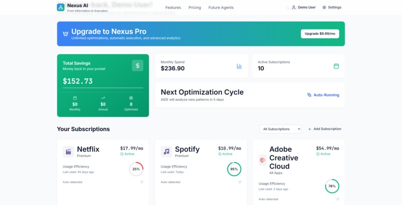Click the Active Subscriptions count 10
Viewport: 402px width, 205px height.
click(x=261, y=68)
